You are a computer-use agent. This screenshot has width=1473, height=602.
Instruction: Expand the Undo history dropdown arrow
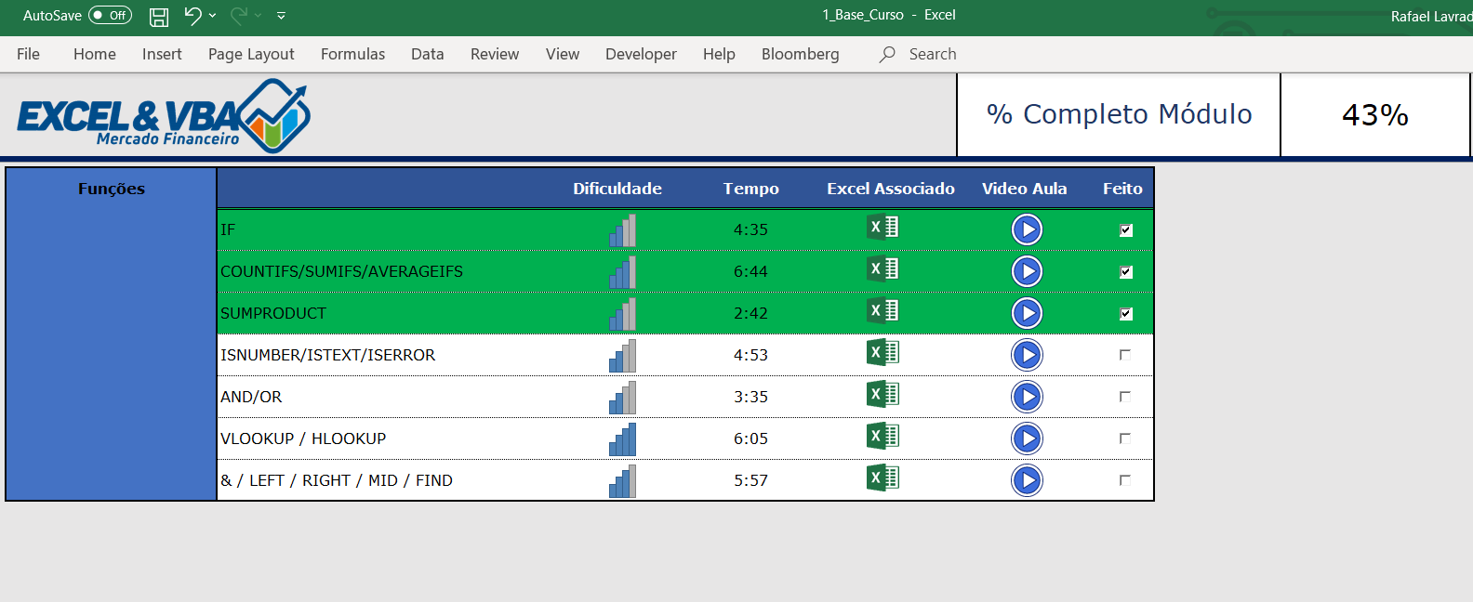213,15
